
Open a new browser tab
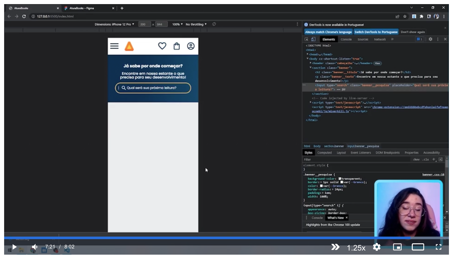click(x=122, y=8)
